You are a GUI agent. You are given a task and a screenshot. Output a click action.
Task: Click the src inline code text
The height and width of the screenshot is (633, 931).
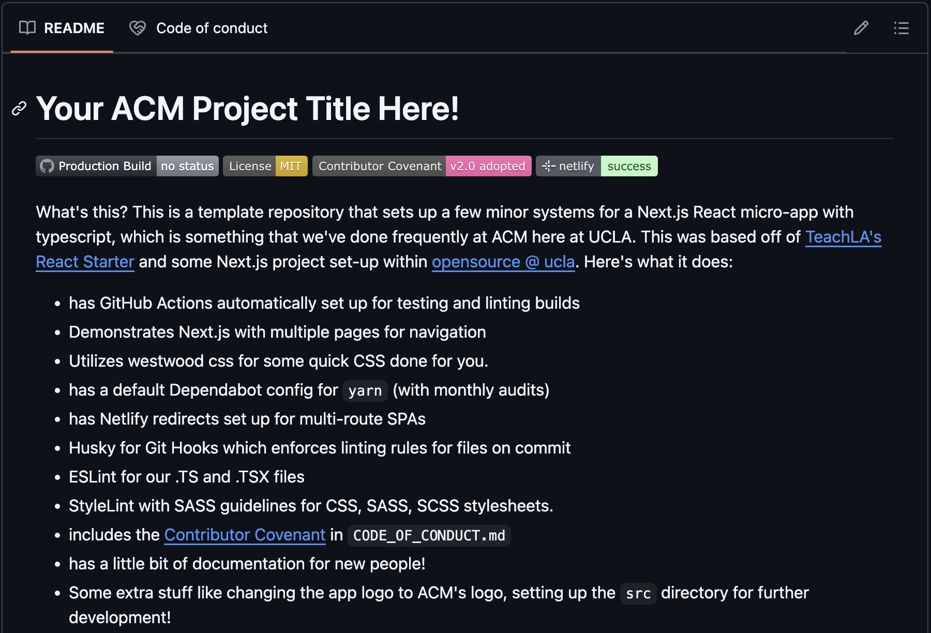[x=638, y=593]
